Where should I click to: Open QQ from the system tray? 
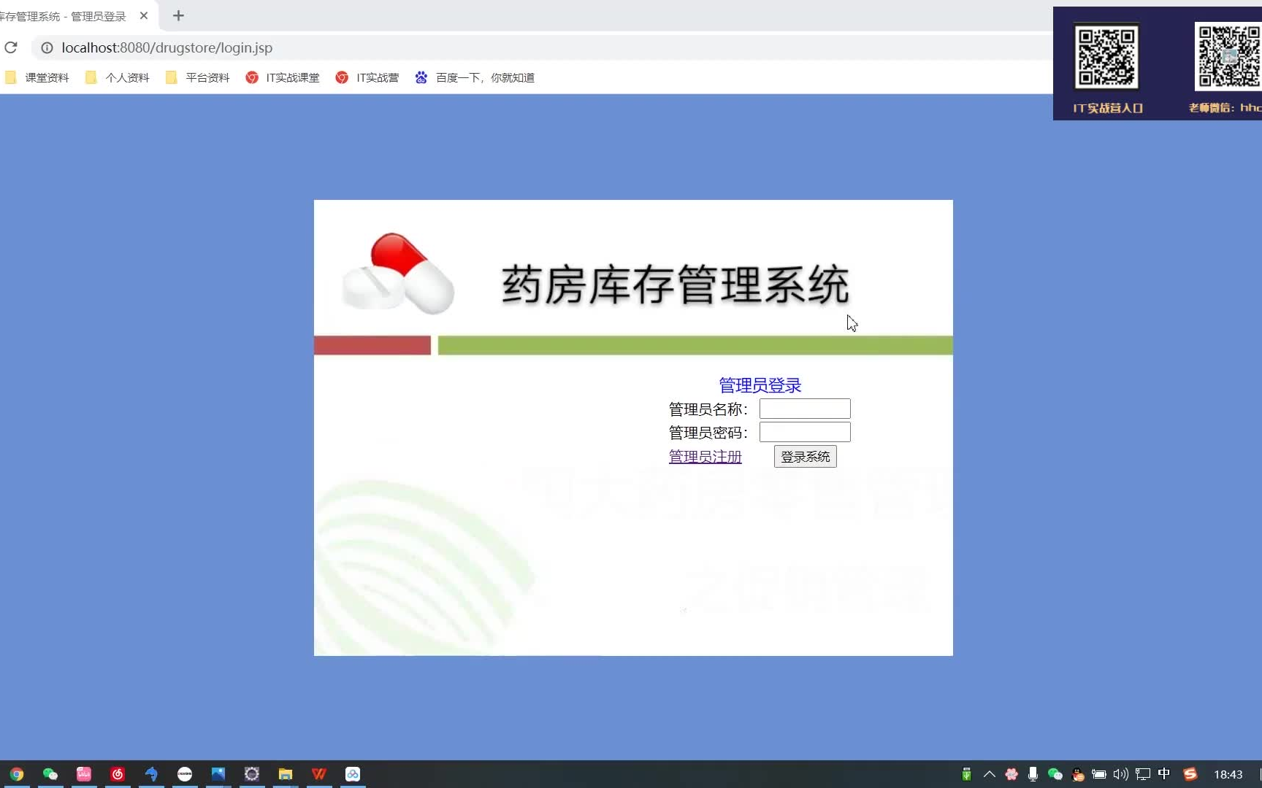(x=1077, y=773)
